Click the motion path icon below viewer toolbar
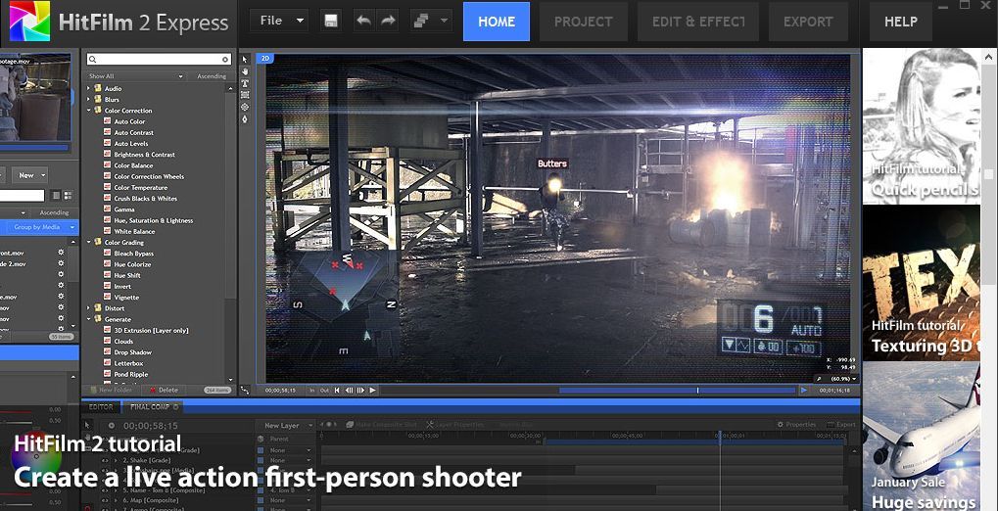The image size is (998, 511). click(x=245, y=390)
